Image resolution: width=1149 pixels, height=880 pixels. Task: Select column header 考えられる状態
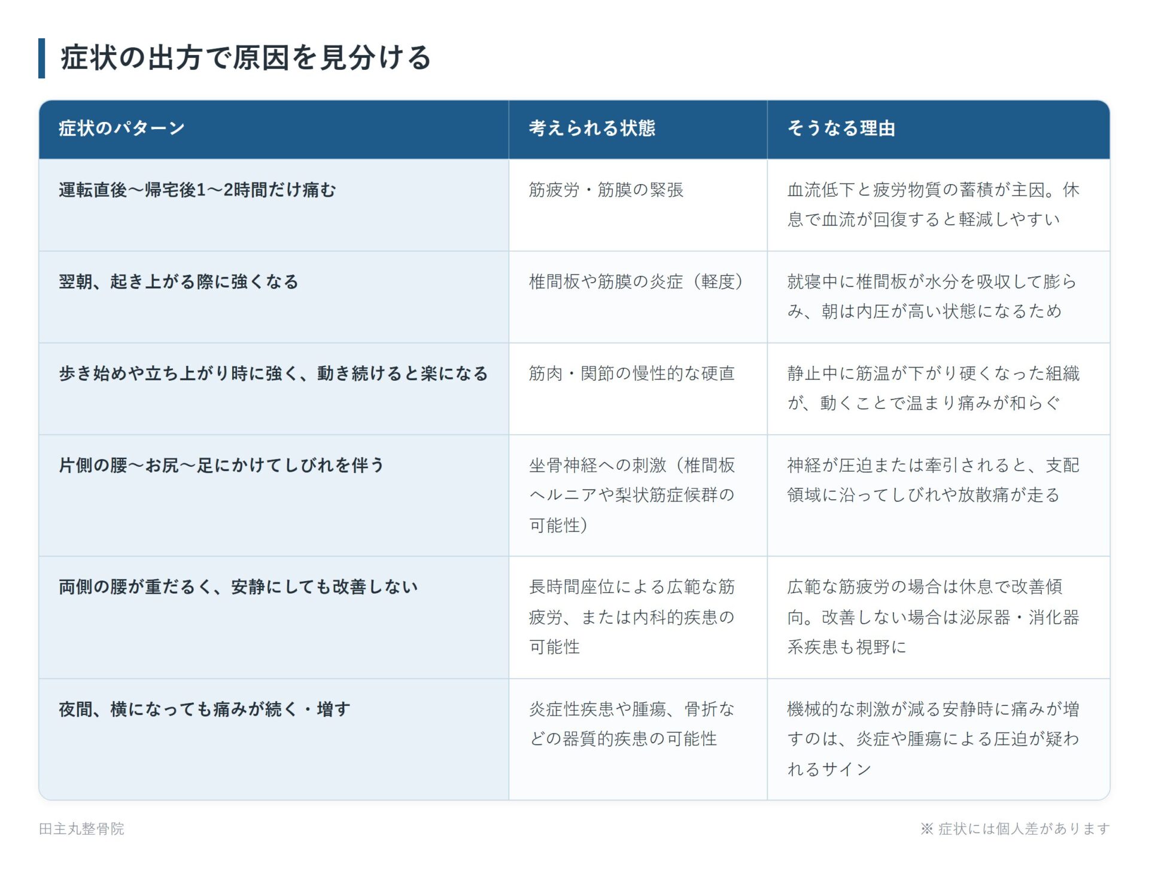638,129
